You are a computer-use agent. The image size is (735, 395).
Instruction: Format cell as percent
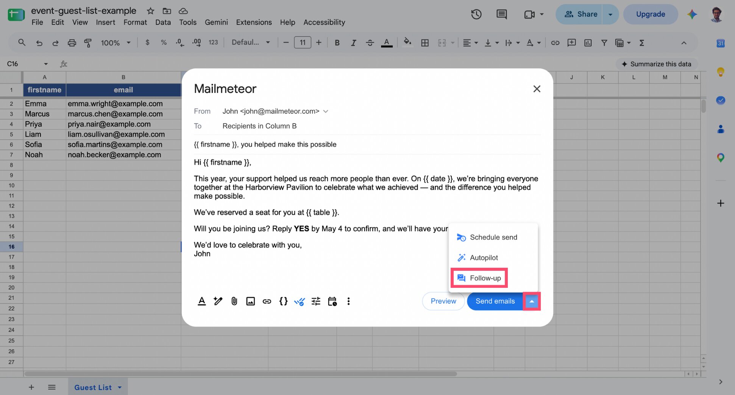point(164,42)
